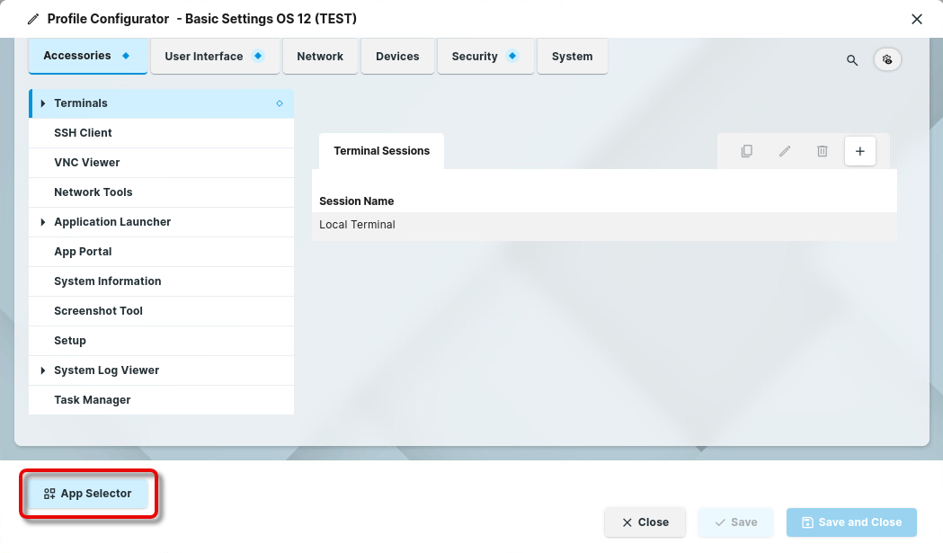
Task: Click the Save and Close button
Action: (850, 522)
